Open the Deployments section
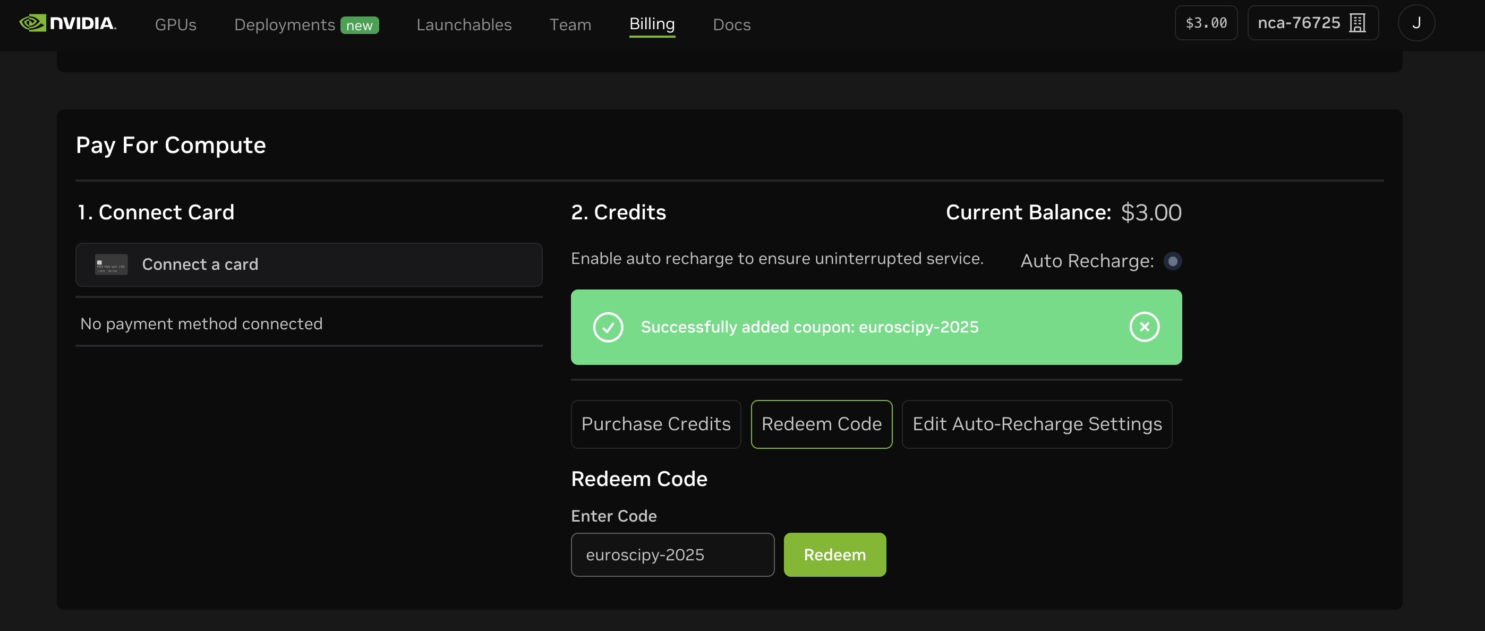This screenshot has height=631, width=1485. click(x=284, y=25)
